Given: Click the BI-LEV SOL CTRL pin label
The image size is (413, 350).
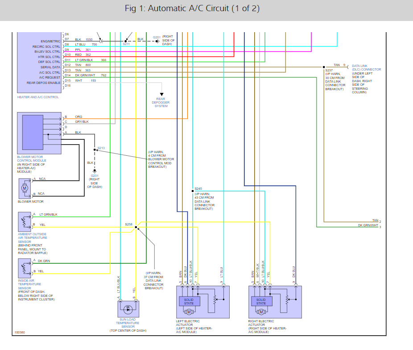Looking at the screenshot, I should (x=47, y=52).
